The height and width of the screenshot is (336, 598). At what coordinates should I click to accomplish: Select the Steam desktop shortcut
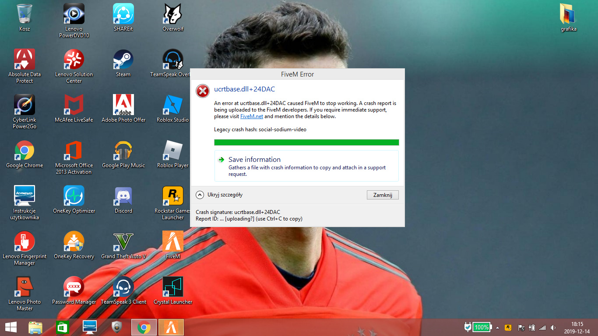click(x=123, y=63)
